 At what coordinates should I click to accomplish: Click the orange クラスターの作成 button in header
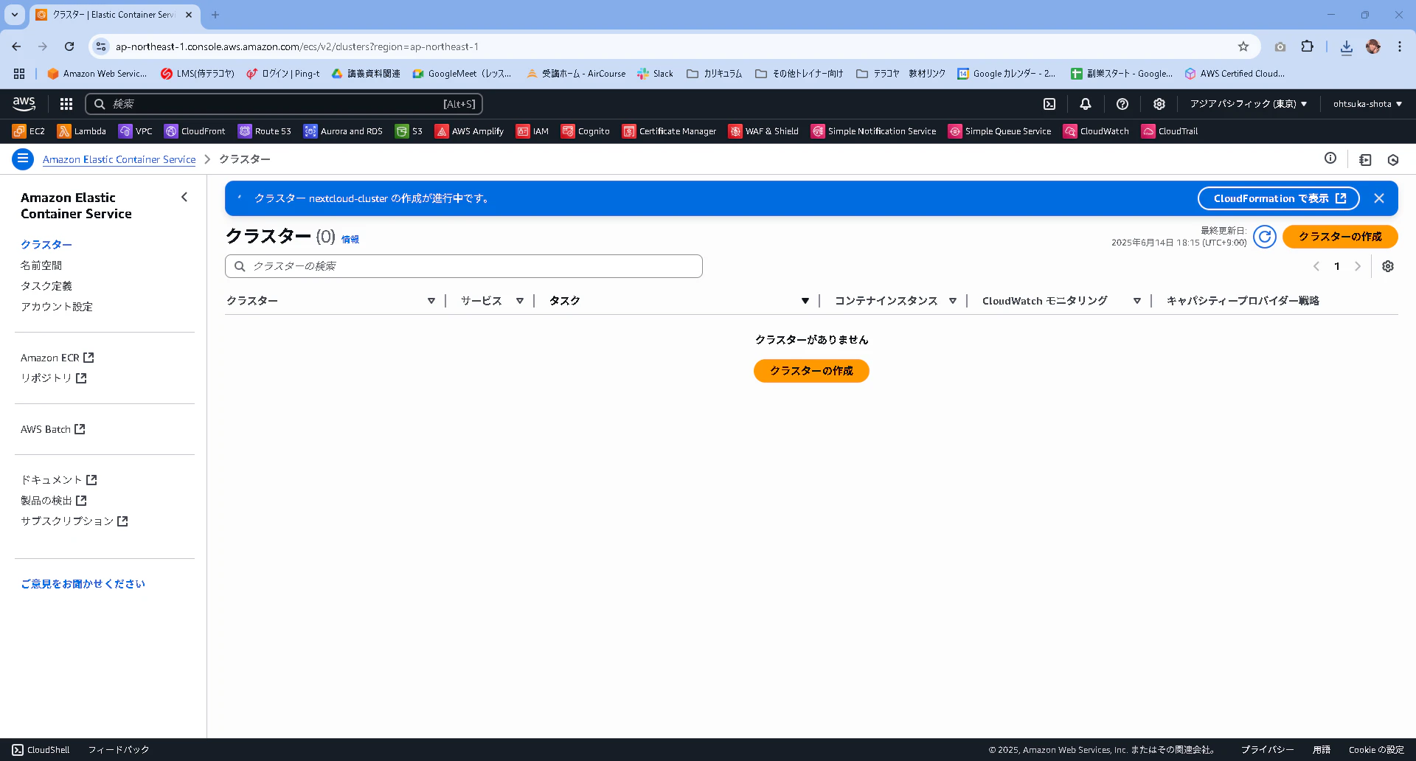point(1340,237)
